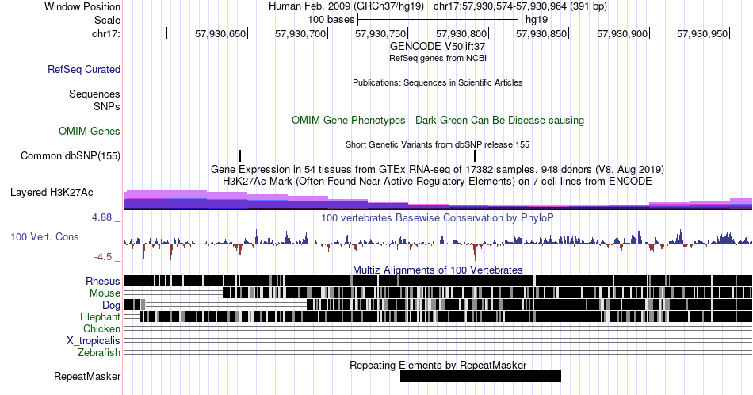The image size is (753, 395).
Task: Click Repeating Elements by RepeatMasker title
Action: (x=438, y=365)
